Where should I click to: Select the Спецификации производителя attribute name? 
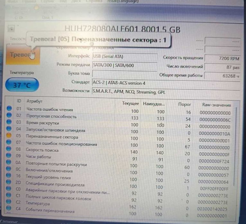(55, 184)
